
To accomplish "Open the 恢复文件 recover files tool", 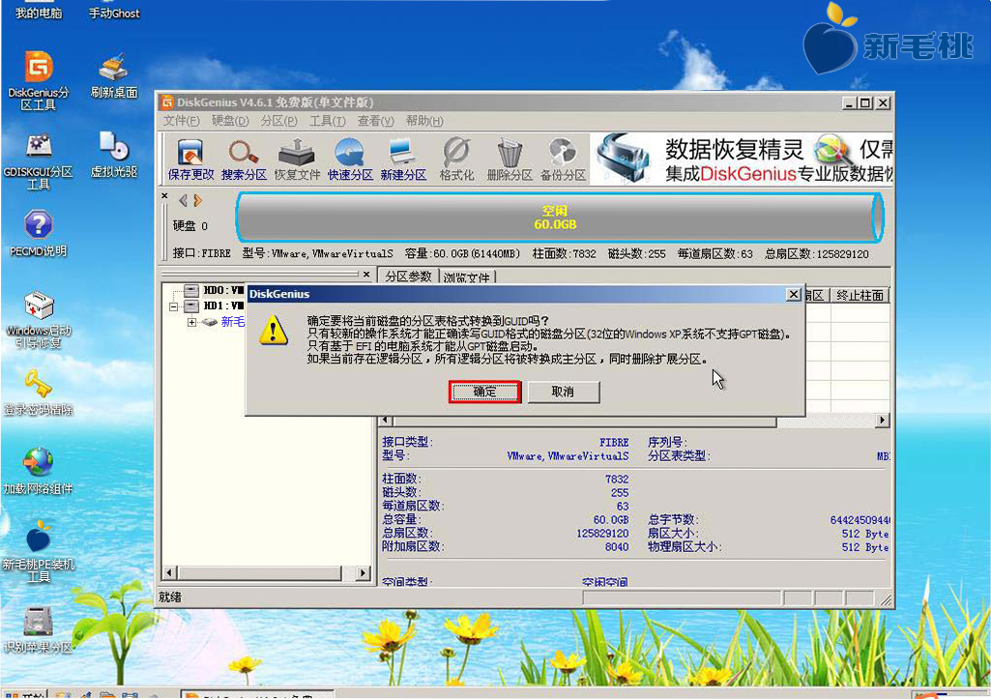I will tap(297, 160).
